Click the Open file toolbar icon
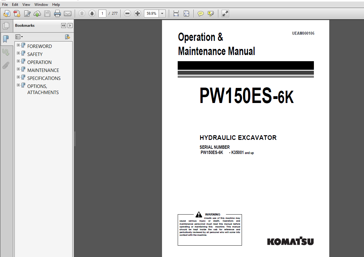Screen dimensions: 364x257 (x=7, y=14)
